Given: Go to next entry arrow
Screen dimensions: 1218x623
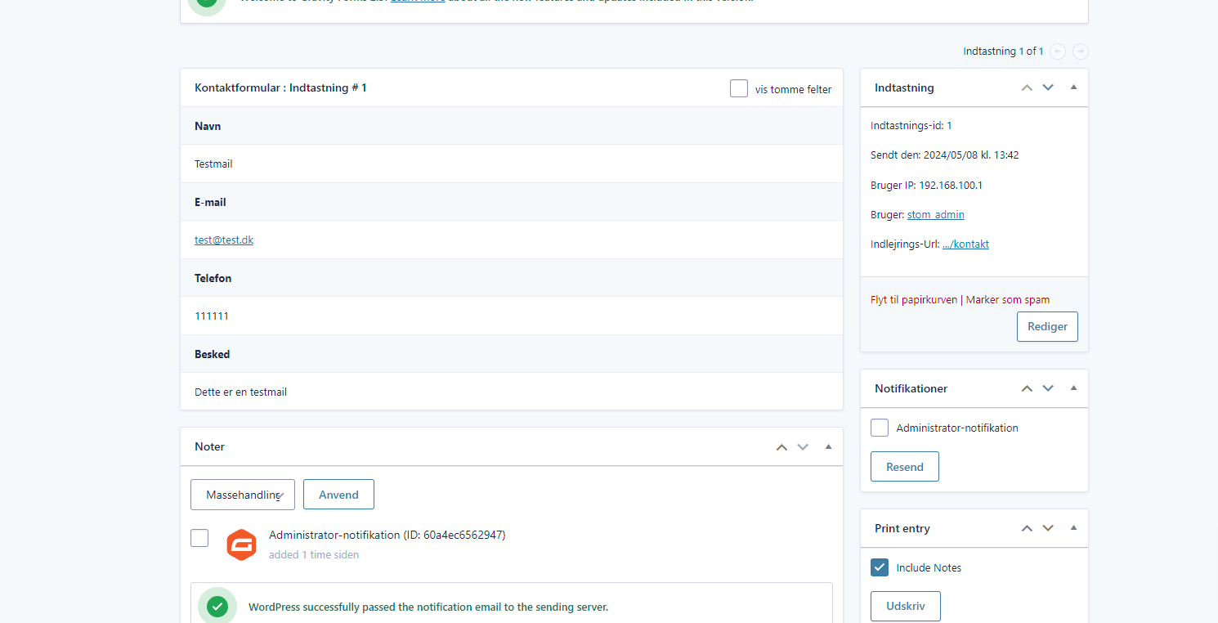Looking at the screenshot, I should pyautogui.click(x=1081, y=52).
